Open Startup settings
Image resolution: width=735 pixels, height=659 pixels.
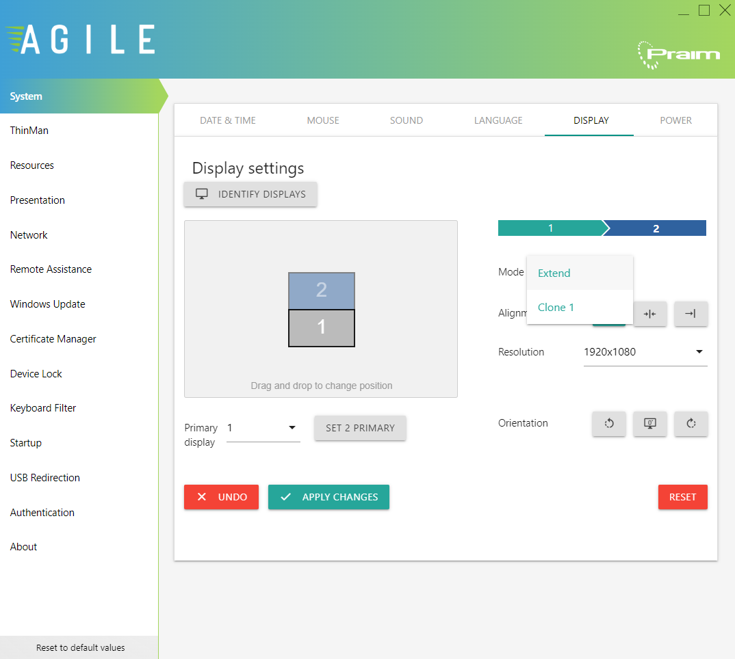click(x=79, y=442)
